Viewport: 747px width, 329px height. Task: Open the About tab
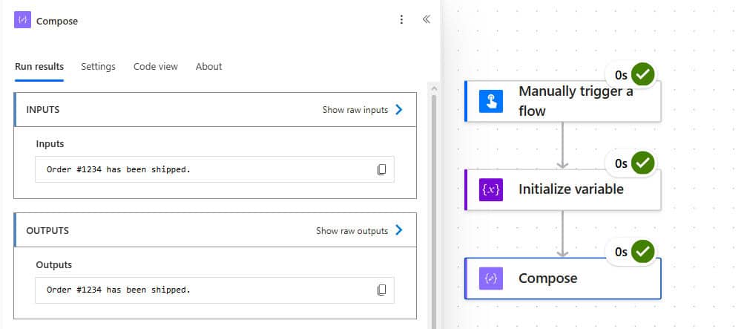(208, 67)
